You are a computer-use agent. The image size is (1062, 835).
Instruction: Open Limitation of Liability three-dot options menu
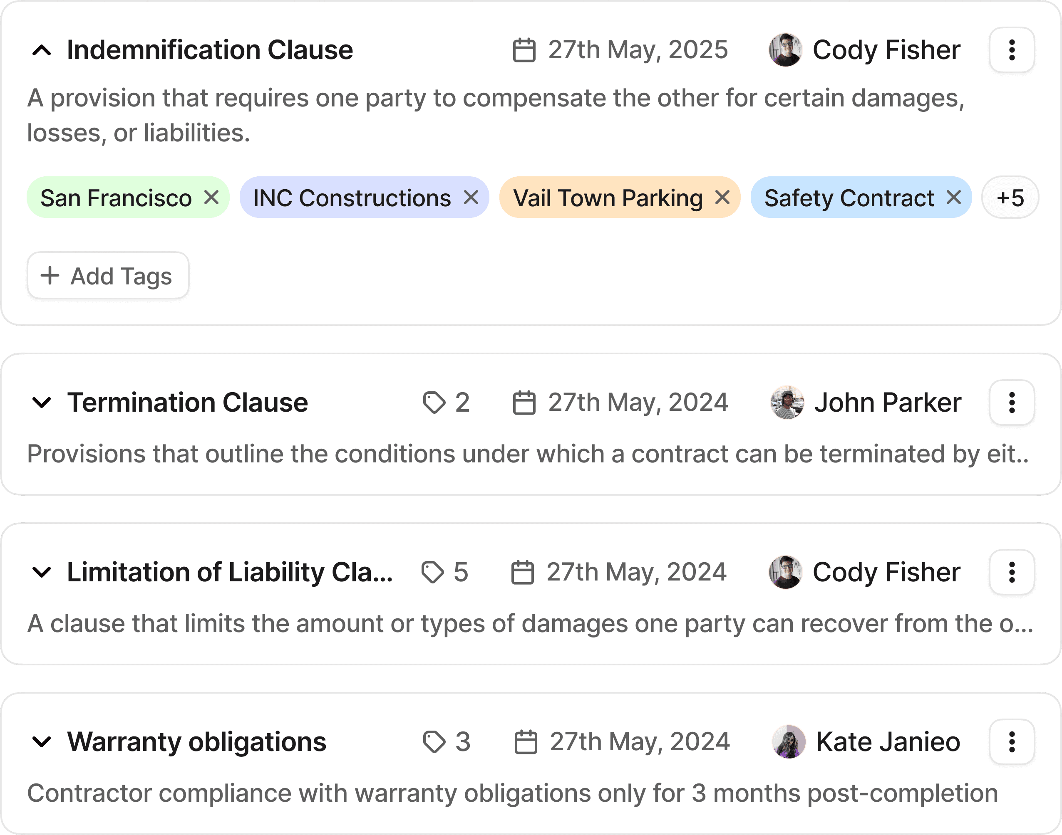coord(1012,573)
